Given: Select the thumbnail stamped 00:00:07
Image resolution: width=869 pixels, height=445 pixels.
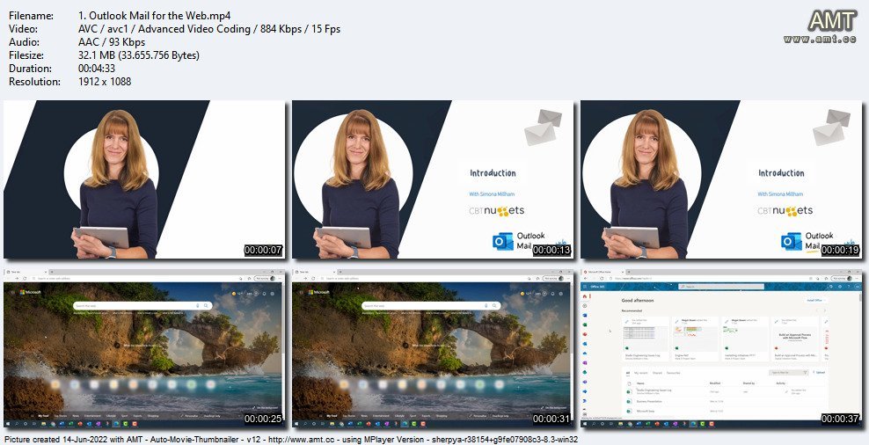Looking at the screenshot, I should pos(144,179).
